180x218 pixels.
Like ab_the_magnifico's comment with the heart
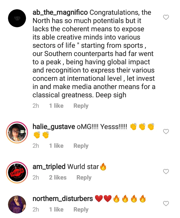[x=166, y=17]
